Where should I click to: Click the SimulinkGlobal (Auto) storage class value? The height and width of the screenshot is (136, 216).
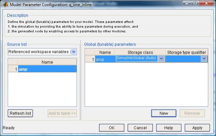coord(136,58)
